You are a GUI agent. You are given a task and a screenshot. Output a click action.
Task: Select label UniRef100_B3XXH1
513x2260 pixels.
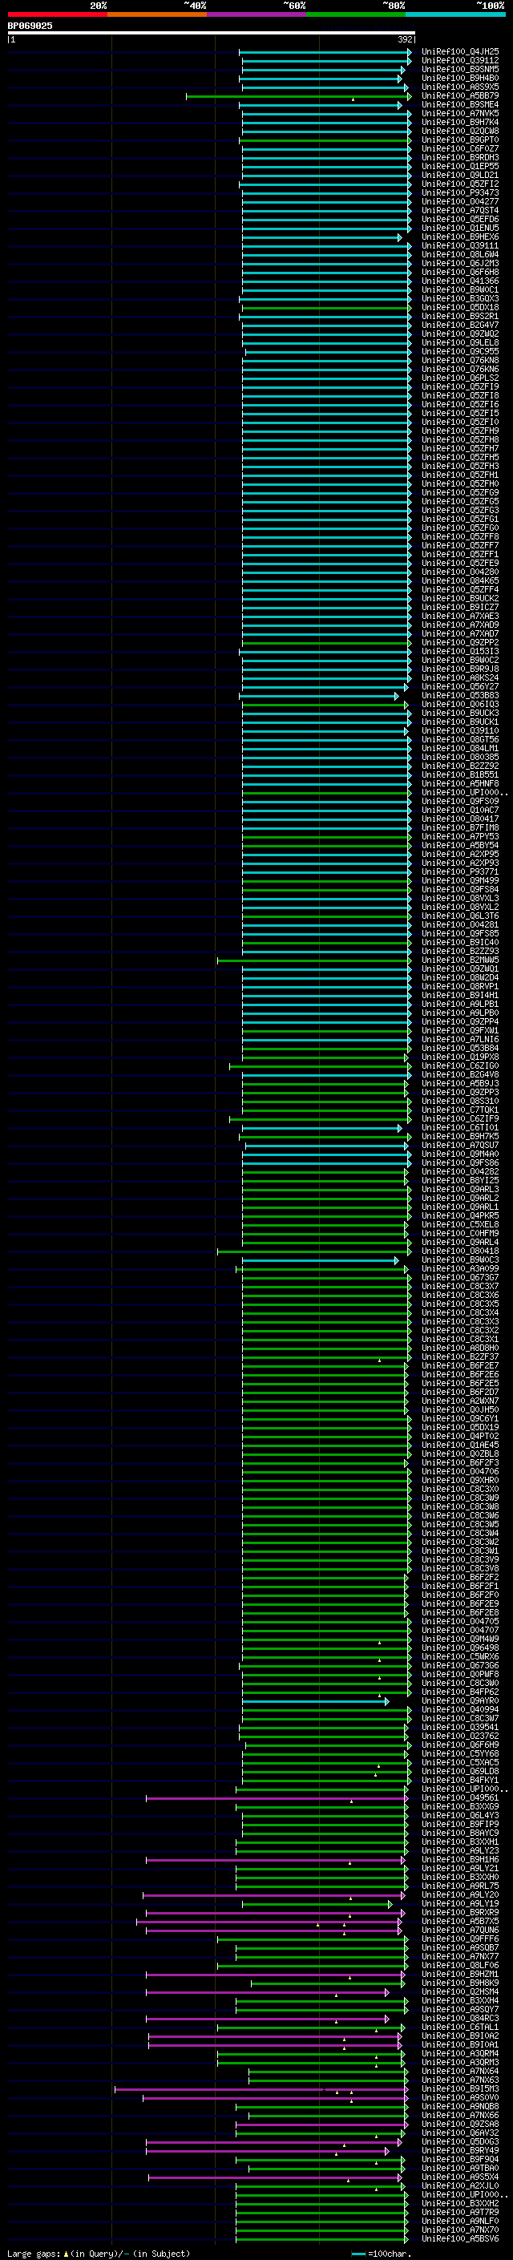click(460, 1842)
